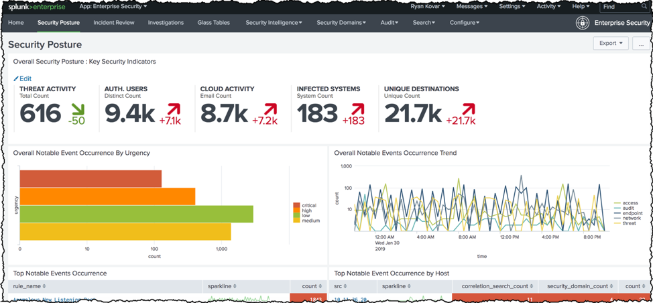Sort by src column

pos(341,286)
